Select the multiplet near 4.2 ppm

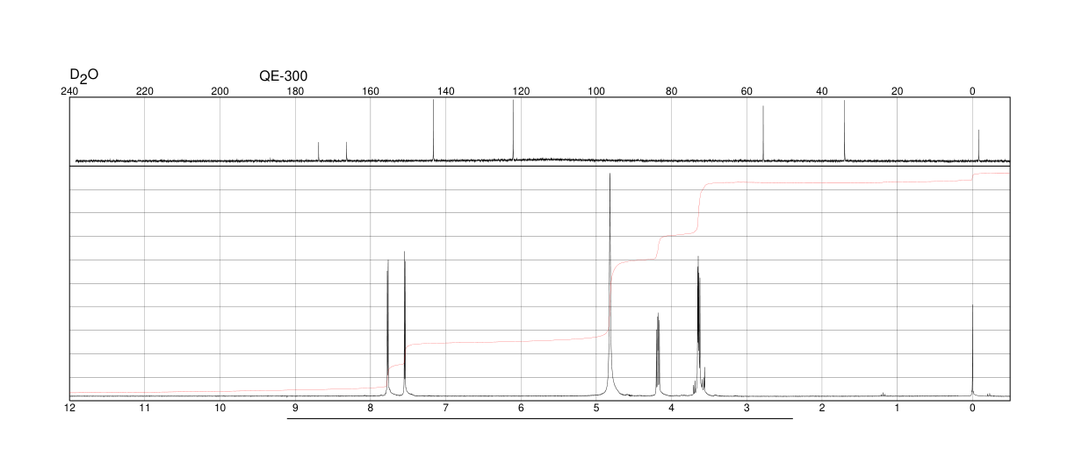point(658,353)
